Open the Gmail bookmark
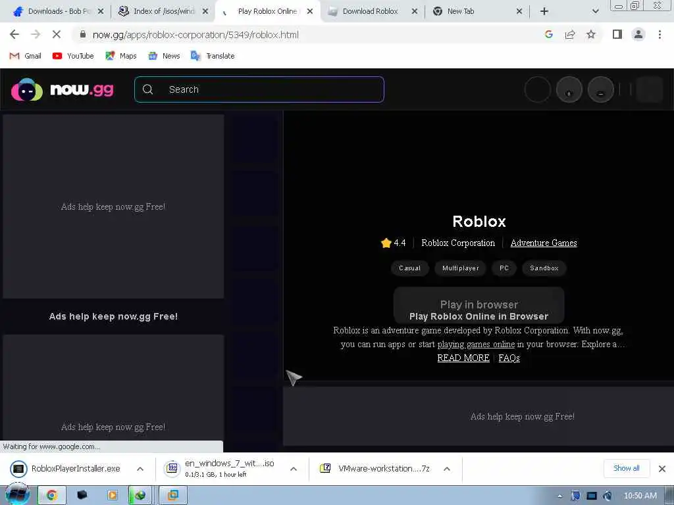This screenshot has height=505, width=674. click(x=26, y=56)
